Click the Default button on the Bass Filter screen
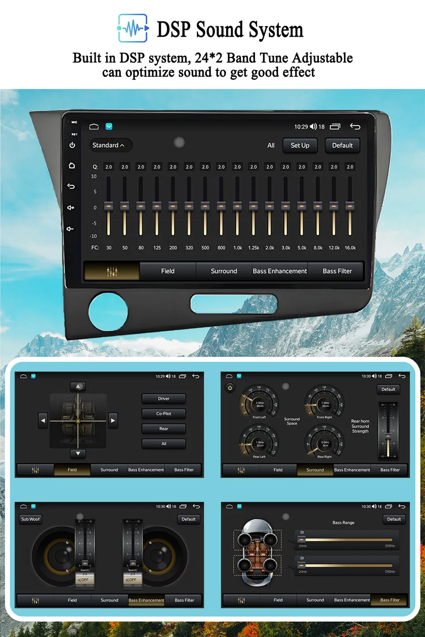The image size is (425, 637). coord(394,519)
